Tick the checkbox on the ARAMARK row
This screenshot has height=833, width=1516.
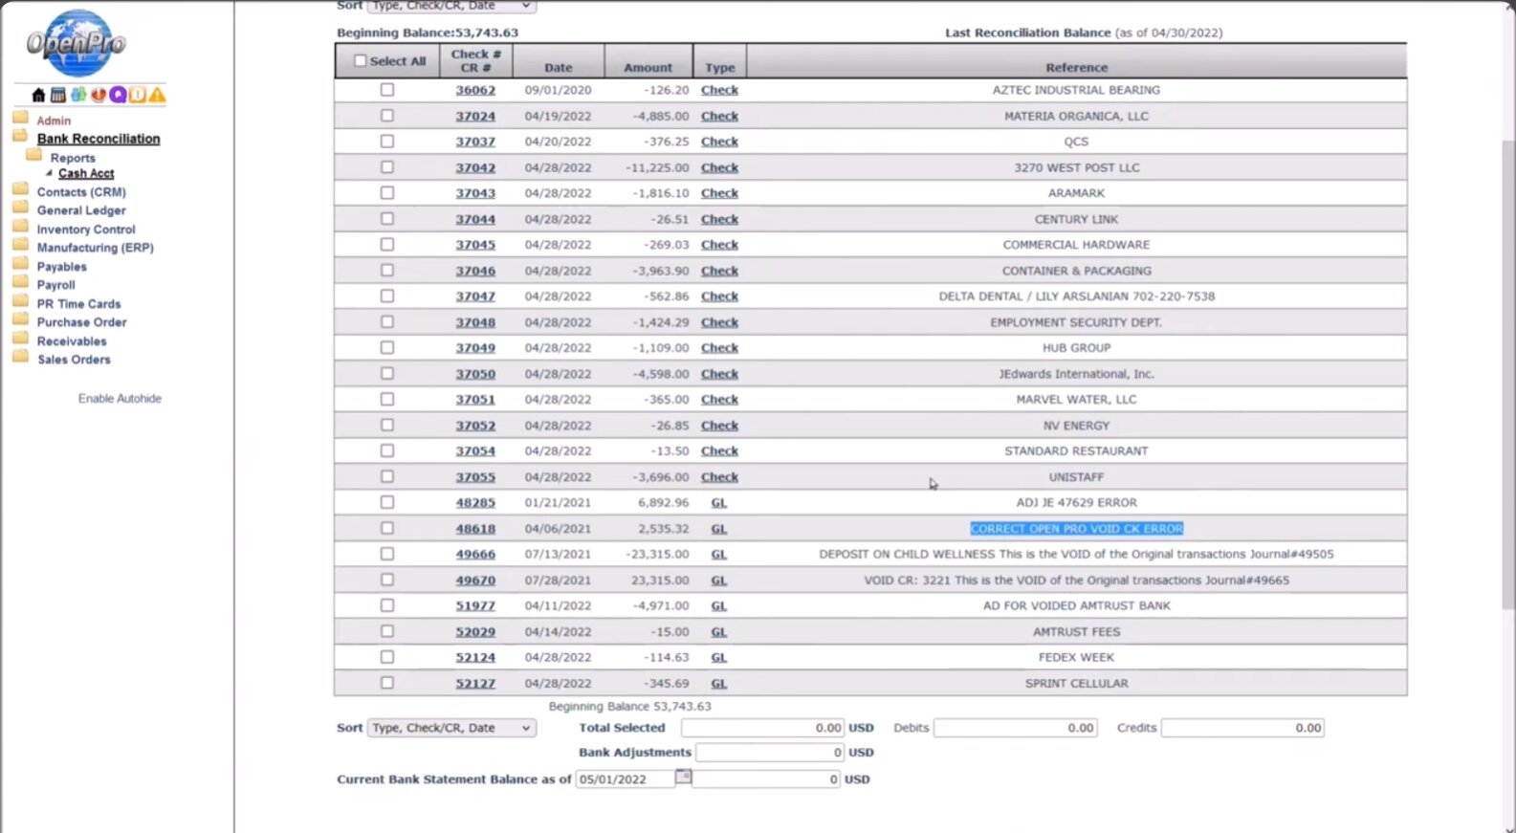[x=387, y=192]
